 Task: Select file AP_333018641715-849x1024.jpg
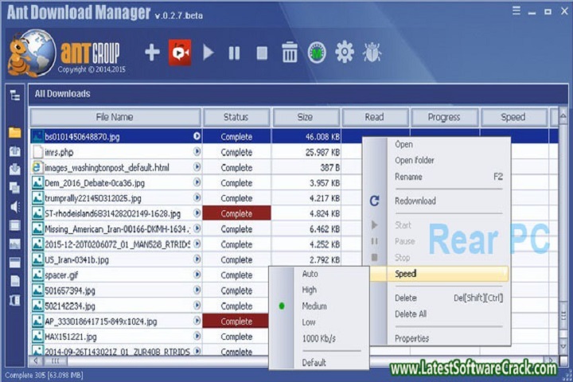[x=101, y=322]
